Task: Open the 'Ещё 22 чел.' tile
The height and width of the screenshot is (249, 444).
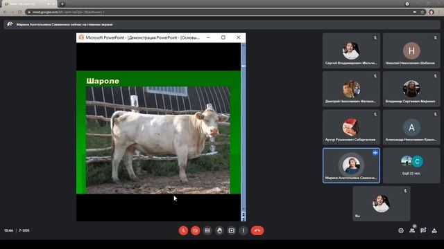Action: (411, 165)
